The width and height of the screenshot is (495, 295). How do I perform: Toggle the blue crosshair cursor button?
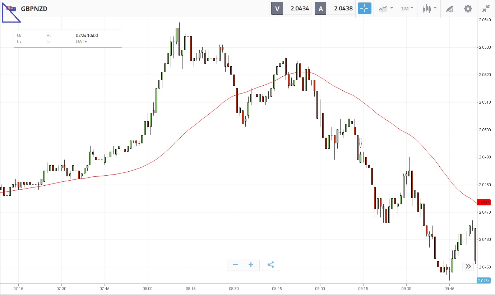364,8
